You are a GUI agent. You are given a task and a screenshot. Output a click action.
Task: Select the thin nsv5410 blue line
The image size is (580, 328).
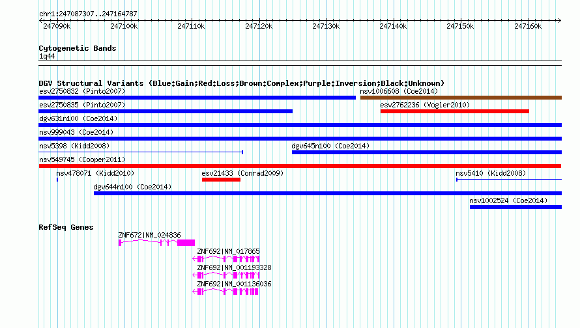tap(509, 180)
